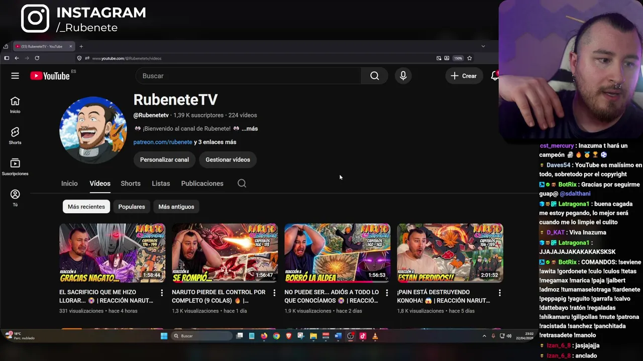Click the @Rubenetetv channel handle
Image resolution: width=643 pixels, height=361 pixels.
(151, 115)
